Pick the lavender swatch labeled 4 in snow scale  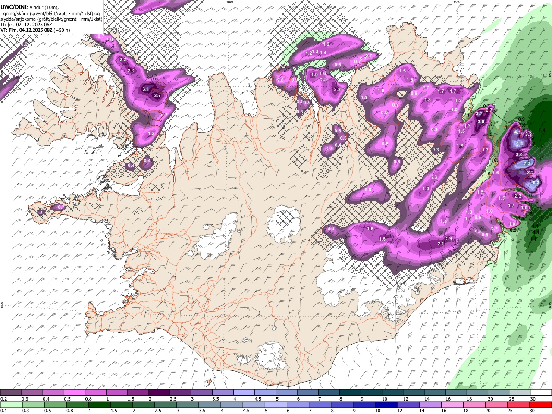tap(245, 393)
